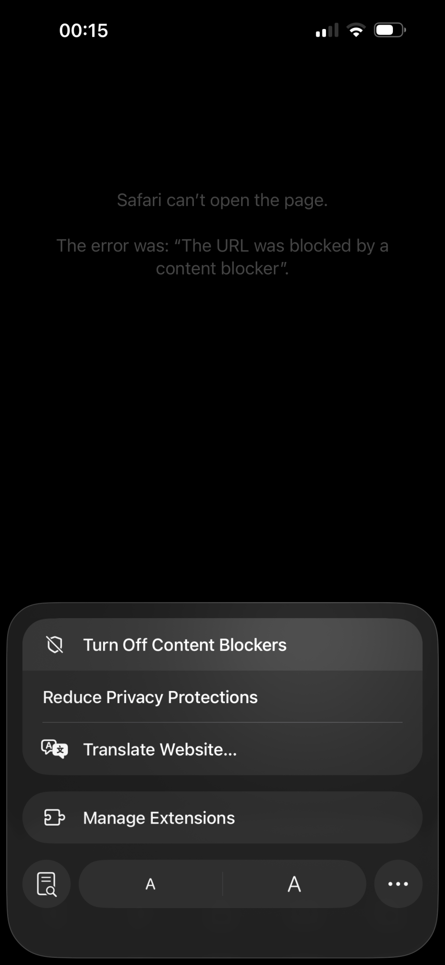Tap the cellular signal bars icon
Screen dimensions: 445x965
(327, 30)
